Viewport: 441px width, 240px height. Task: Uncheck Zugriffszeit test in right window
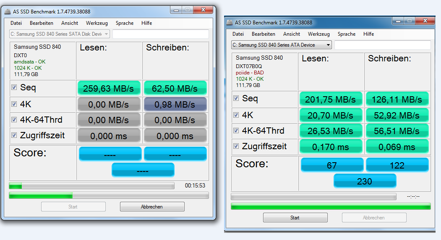pos(236,146)
